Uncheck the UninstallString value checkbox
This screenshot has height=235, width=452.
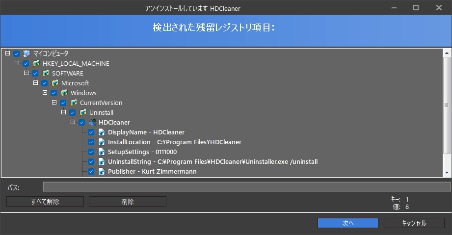pos(91,161)
